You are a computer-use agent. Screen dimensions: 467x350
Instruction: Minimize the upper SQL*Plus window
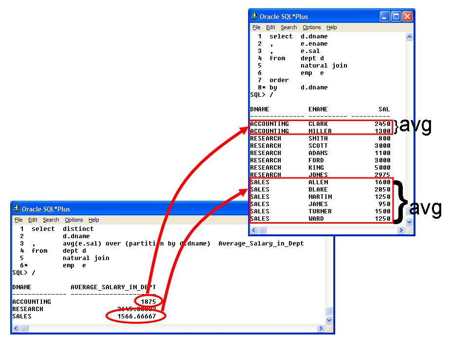tap(385, 17)
